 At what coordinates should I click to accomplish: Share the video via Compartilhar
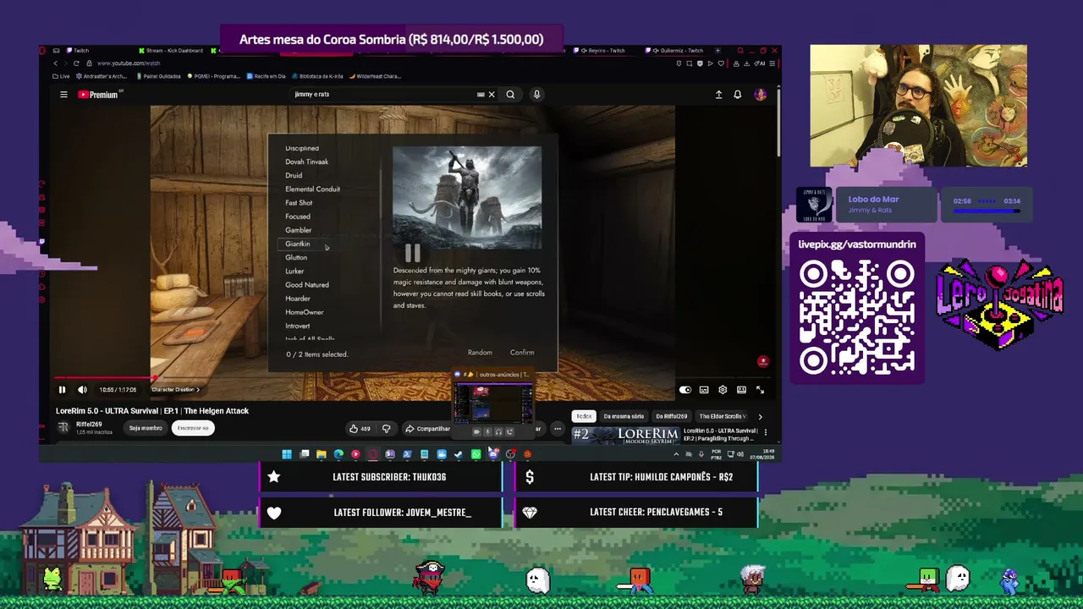(427, 429)
